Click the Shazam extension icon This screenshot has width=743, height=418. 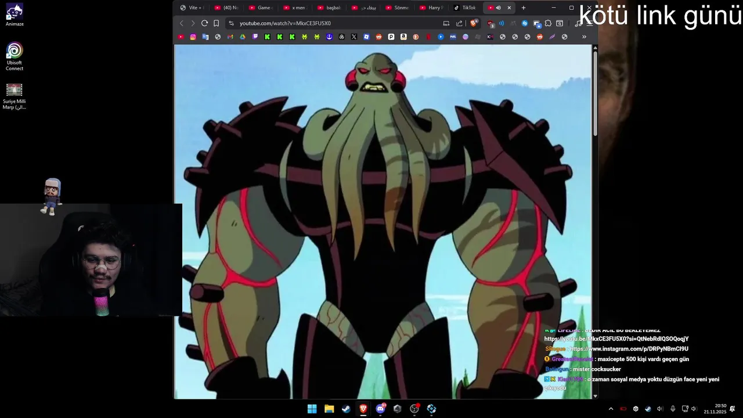(525, 23)
